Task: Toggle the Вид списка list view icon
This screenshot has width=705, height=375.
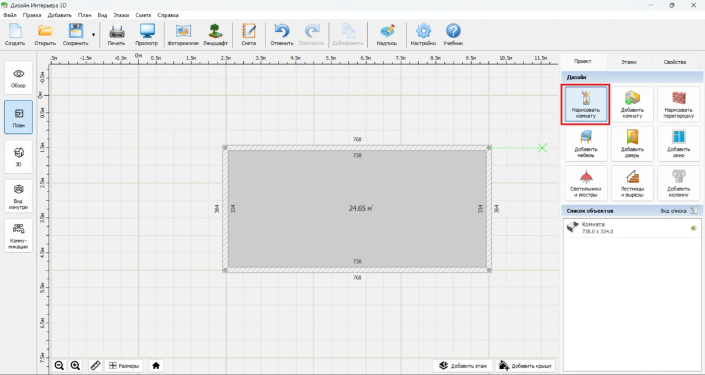Action: [x=694, y=210]
